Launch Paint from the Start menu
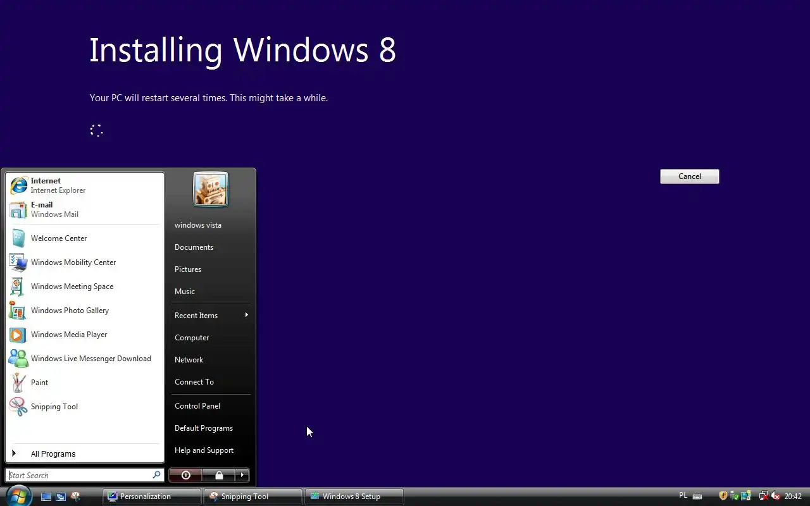The width and height of the screenshot is (810, 506). [85, 383]
